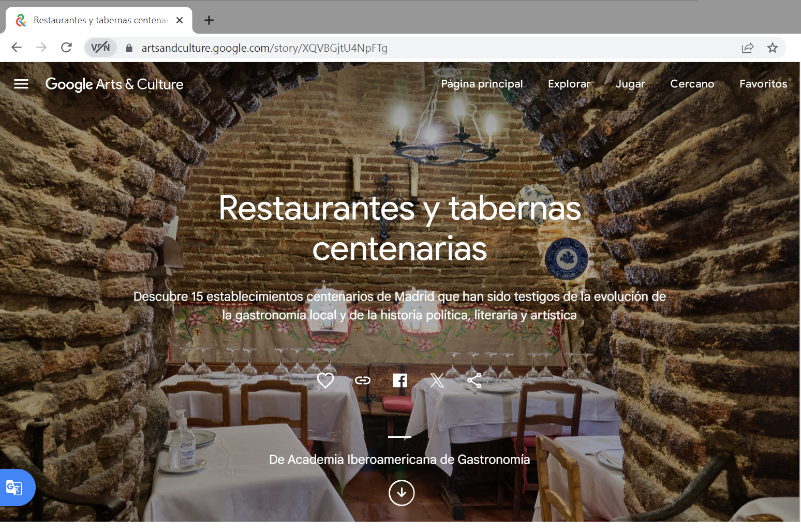Share the story on X
This screenshot has width=801, height=531.
point(437,380)
